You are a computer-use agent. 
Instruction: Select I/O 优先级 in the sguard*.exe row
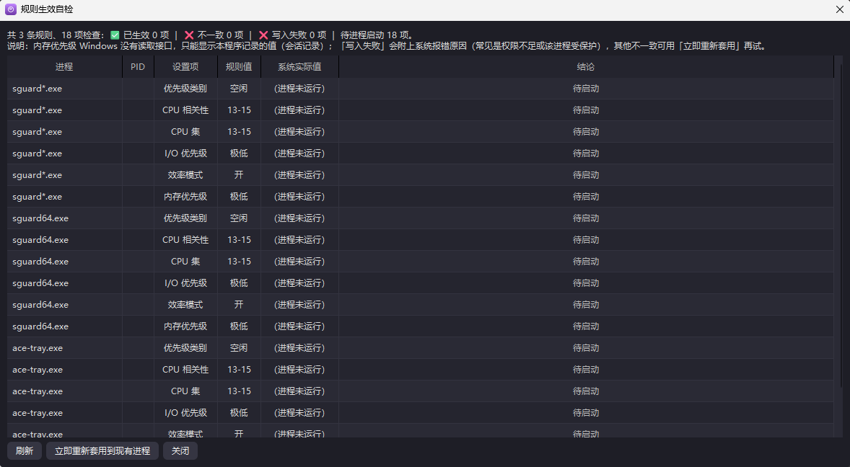tap(185, 153)
